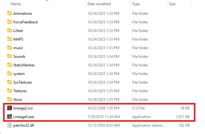Select the Textures folder icon
Screen dimensions: 205x134
[x=9, y=91]
